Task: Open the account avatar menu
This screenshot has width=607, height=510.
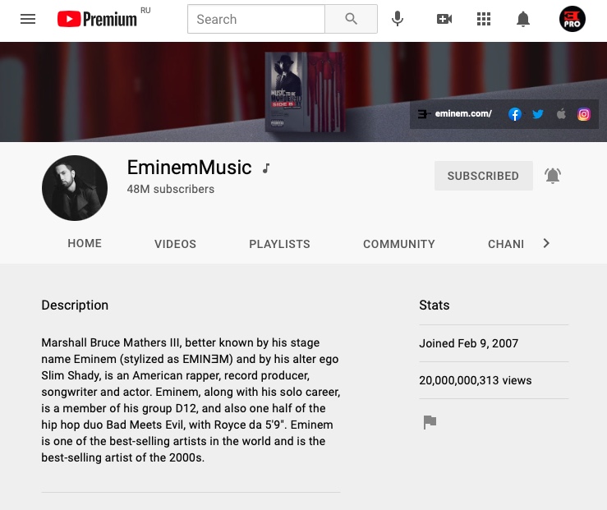Action: point(573,19)
